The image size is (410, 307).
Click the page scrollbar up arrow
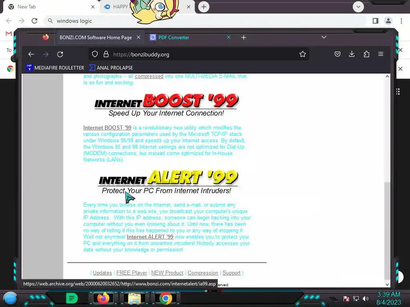pyautogui.click(x=387, y=76)
